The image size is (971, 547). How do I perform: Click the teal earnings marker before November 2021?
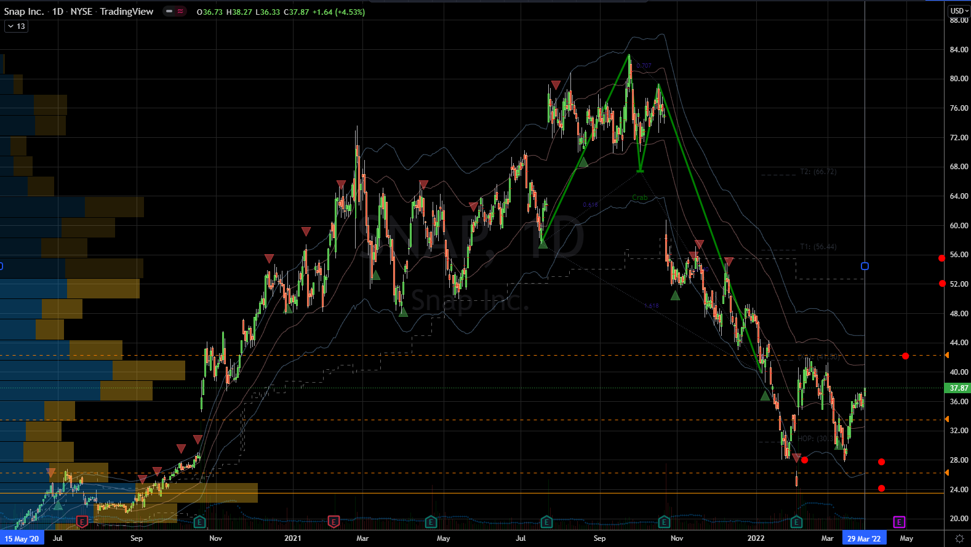[x=664, y=522]
